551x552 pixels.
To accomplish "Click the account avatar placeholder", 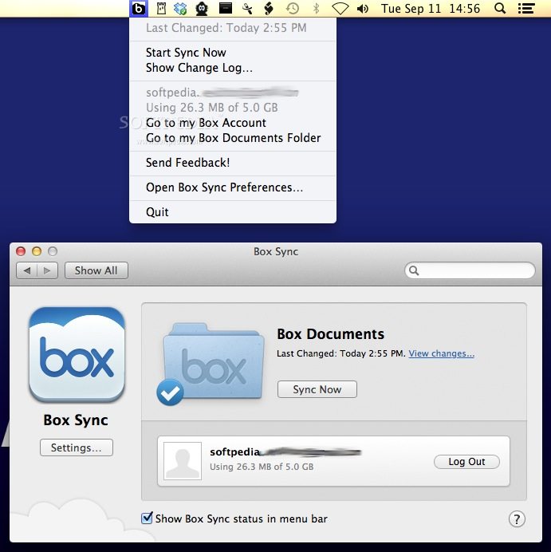I will point(183,461).
